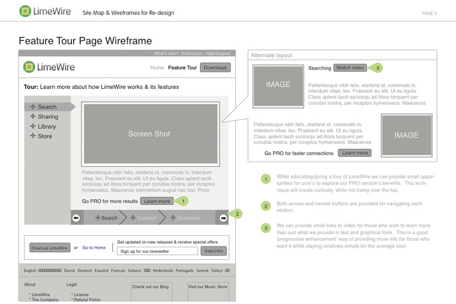Screen dimensions: 456x304
Task: Click Learn more under the Screen Shot
Action: click(x=157, y=201)
